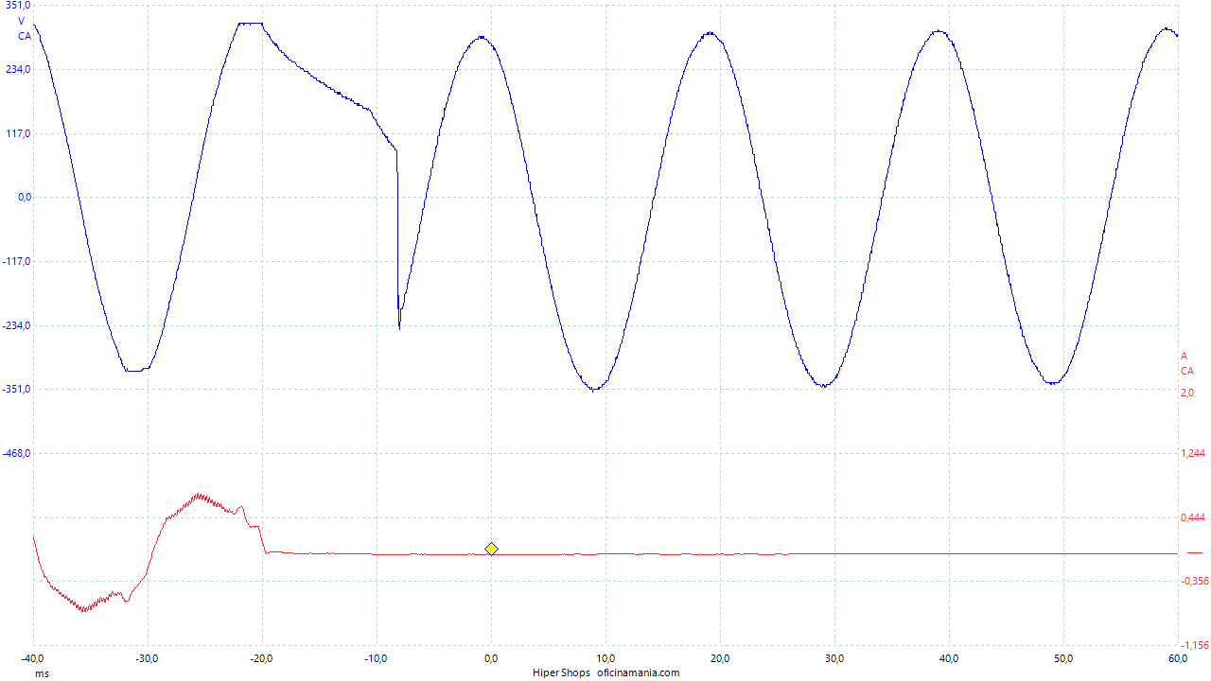This screenshot has height=681, width=1211.
Task: Click the -20,0 time axis label
Action: point(262,658)
